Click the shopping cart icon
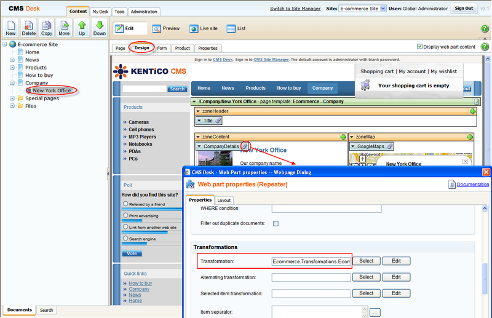The height and width of the screenshot is (318, 492). (x=365, y=85)
